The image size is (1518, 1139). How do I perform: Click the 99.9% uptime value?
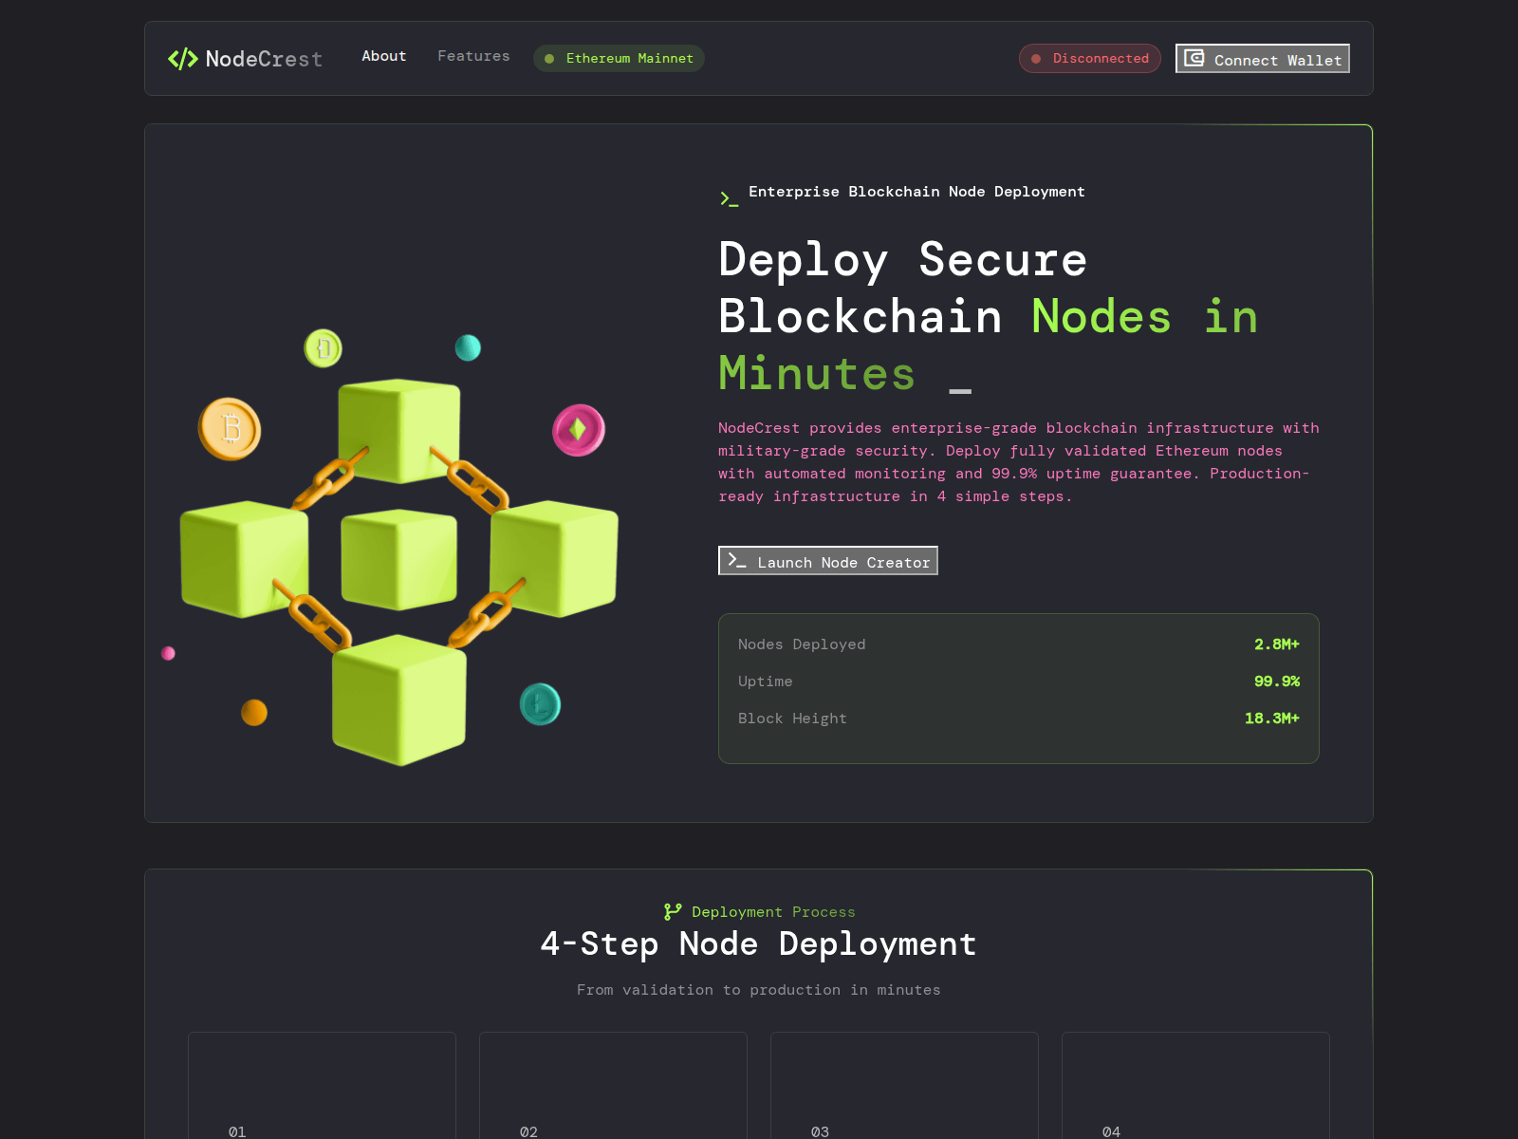(x=1277, y=682)
